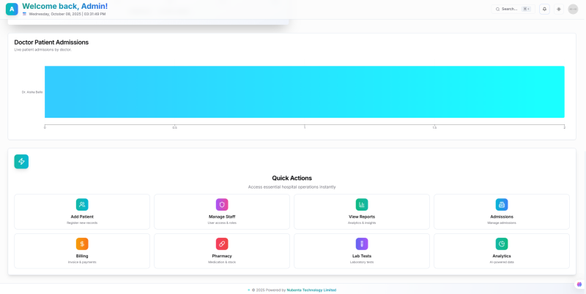
Task: Click the Search input field
Action: [x=509, y=9]
